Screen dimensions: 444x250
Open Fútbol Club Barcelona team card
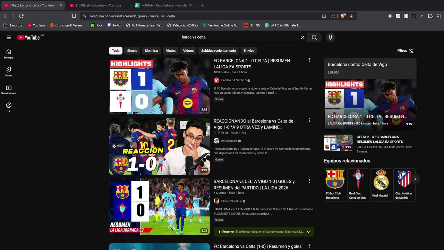[x=335, y=185]
